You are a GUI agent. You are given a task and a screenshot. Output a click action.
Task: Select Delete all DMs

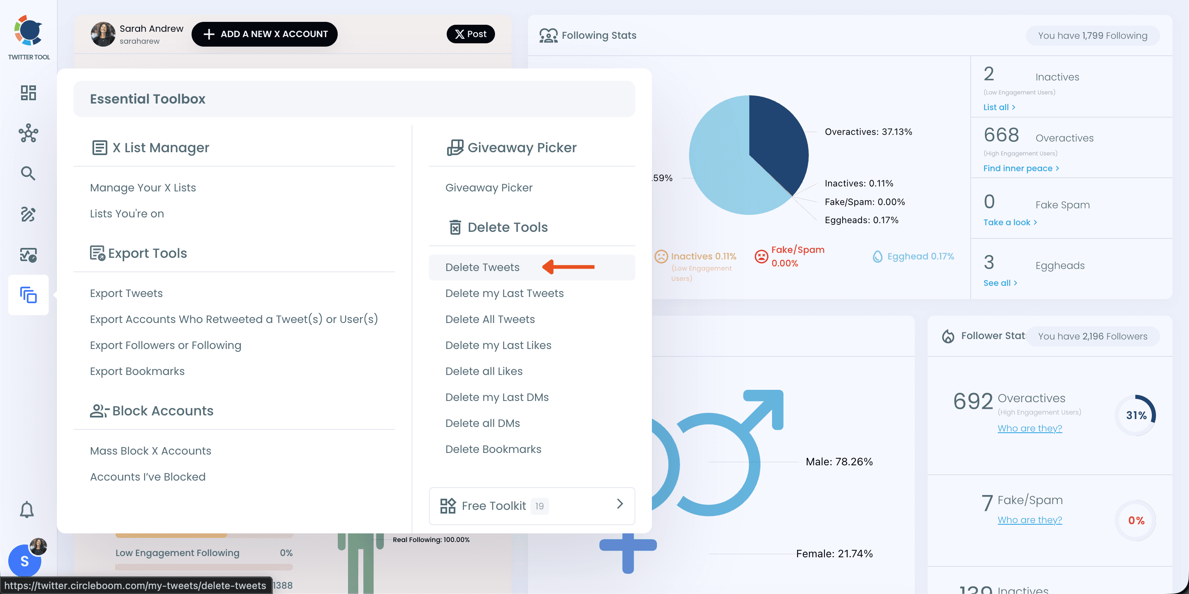483,423
